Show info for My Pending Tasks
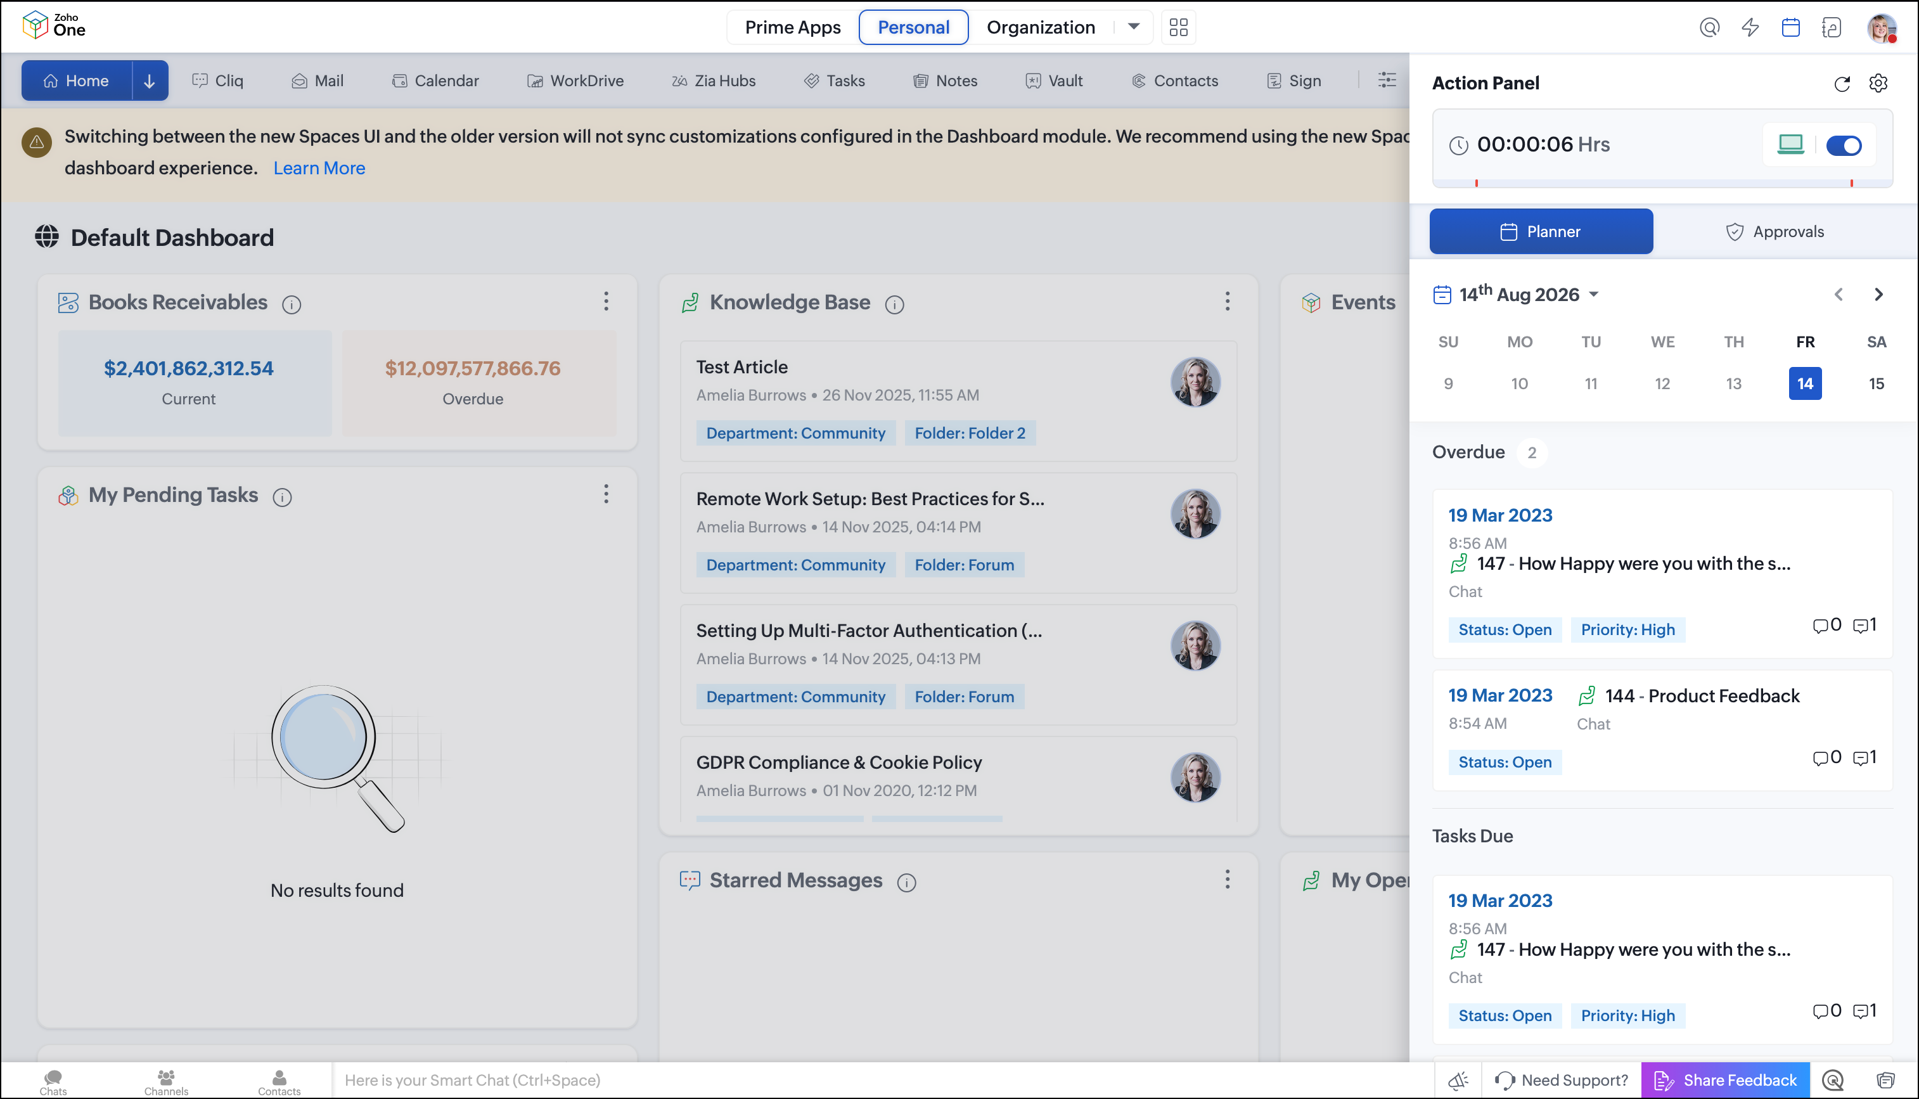The width and height of the screenshot is (1919, 1099). pyautogui.click(x=282, y=498)
